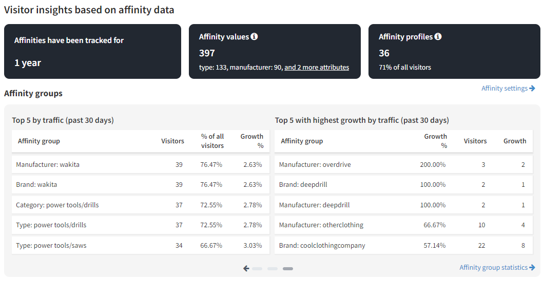Select the first carousel page dot
Viewport: 544px width, 281px height.
[x=257, y=269]
